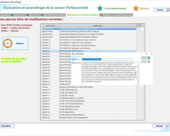Image resolution: width=170 pixels, height=136 pixels.
Task: Open the table options button at header corner
Action: [x=142, y=26]
